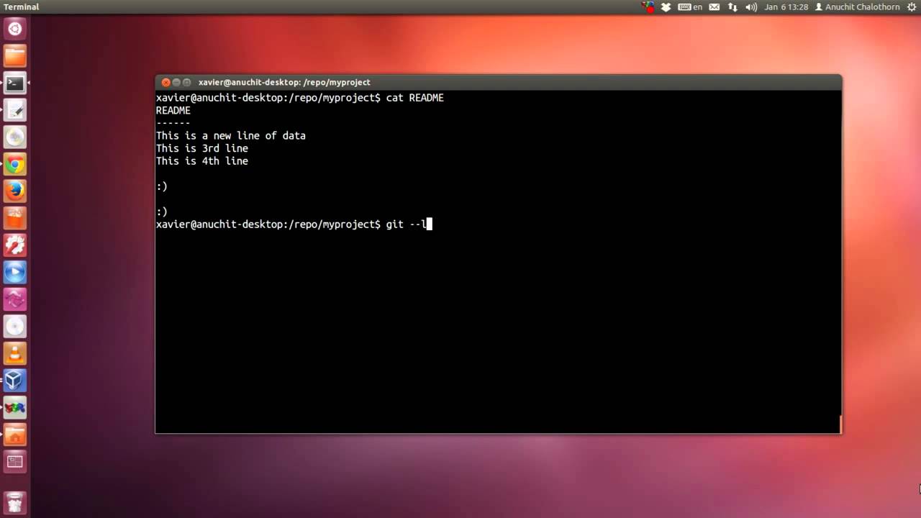Click the 'Terminal' label in top panel

22,7
